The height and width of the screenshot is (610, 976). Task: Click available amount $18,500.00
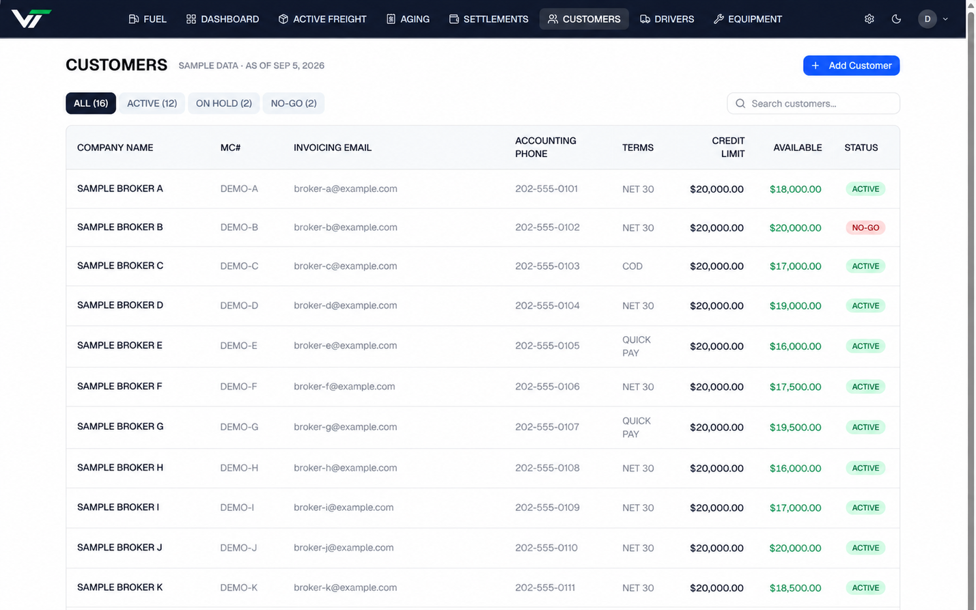coord(795,587)
